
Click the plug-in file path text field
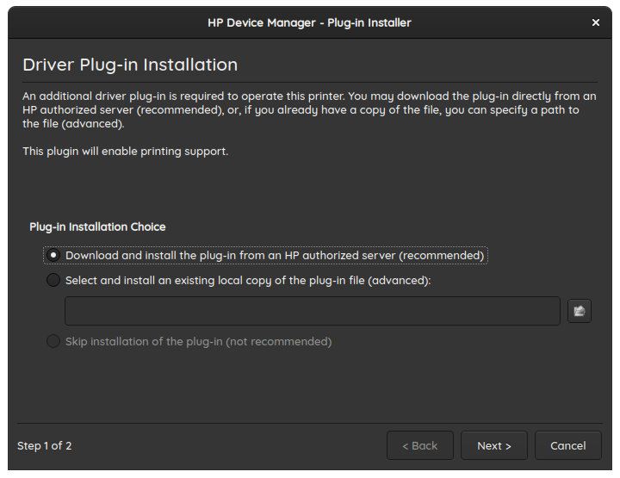click(312, 311)
